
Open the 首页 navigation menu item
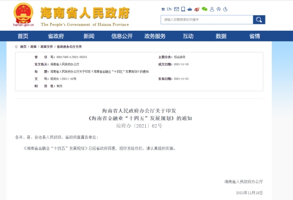[23, 36]
